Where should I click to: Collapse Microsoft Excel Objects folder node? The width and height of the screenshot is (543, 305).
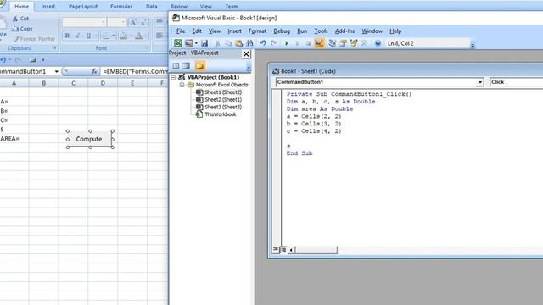(182, 85)
